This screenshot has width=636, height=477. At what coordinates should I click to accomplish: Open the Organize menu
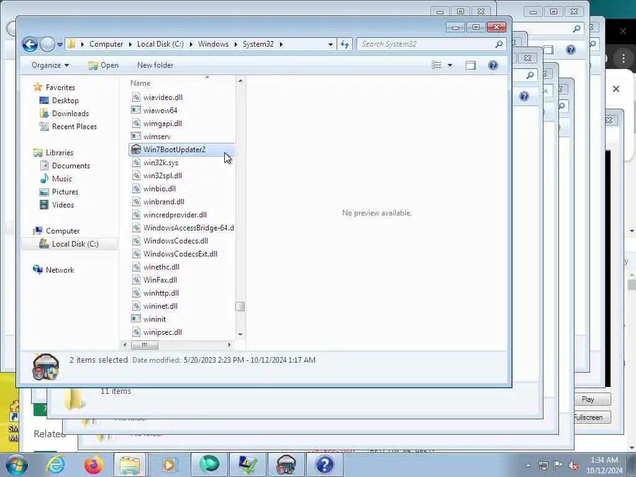[x=50, y=65]
